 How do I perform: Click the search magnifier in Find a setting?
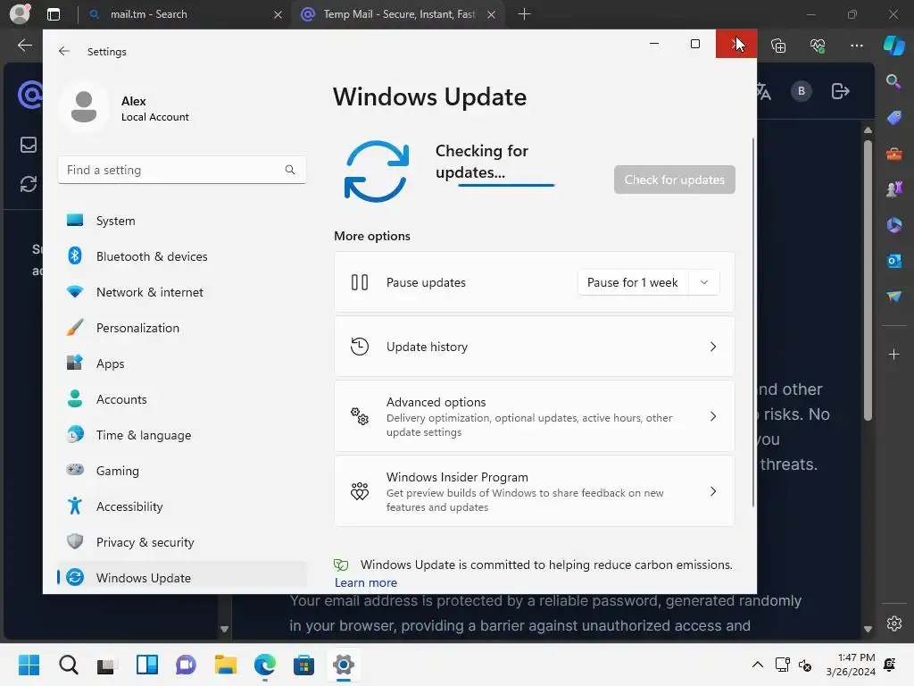(290, 170)
